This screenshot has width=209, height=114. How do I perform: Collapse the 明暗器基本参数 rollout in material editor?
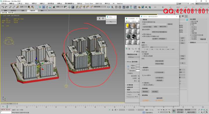(132, 54)
